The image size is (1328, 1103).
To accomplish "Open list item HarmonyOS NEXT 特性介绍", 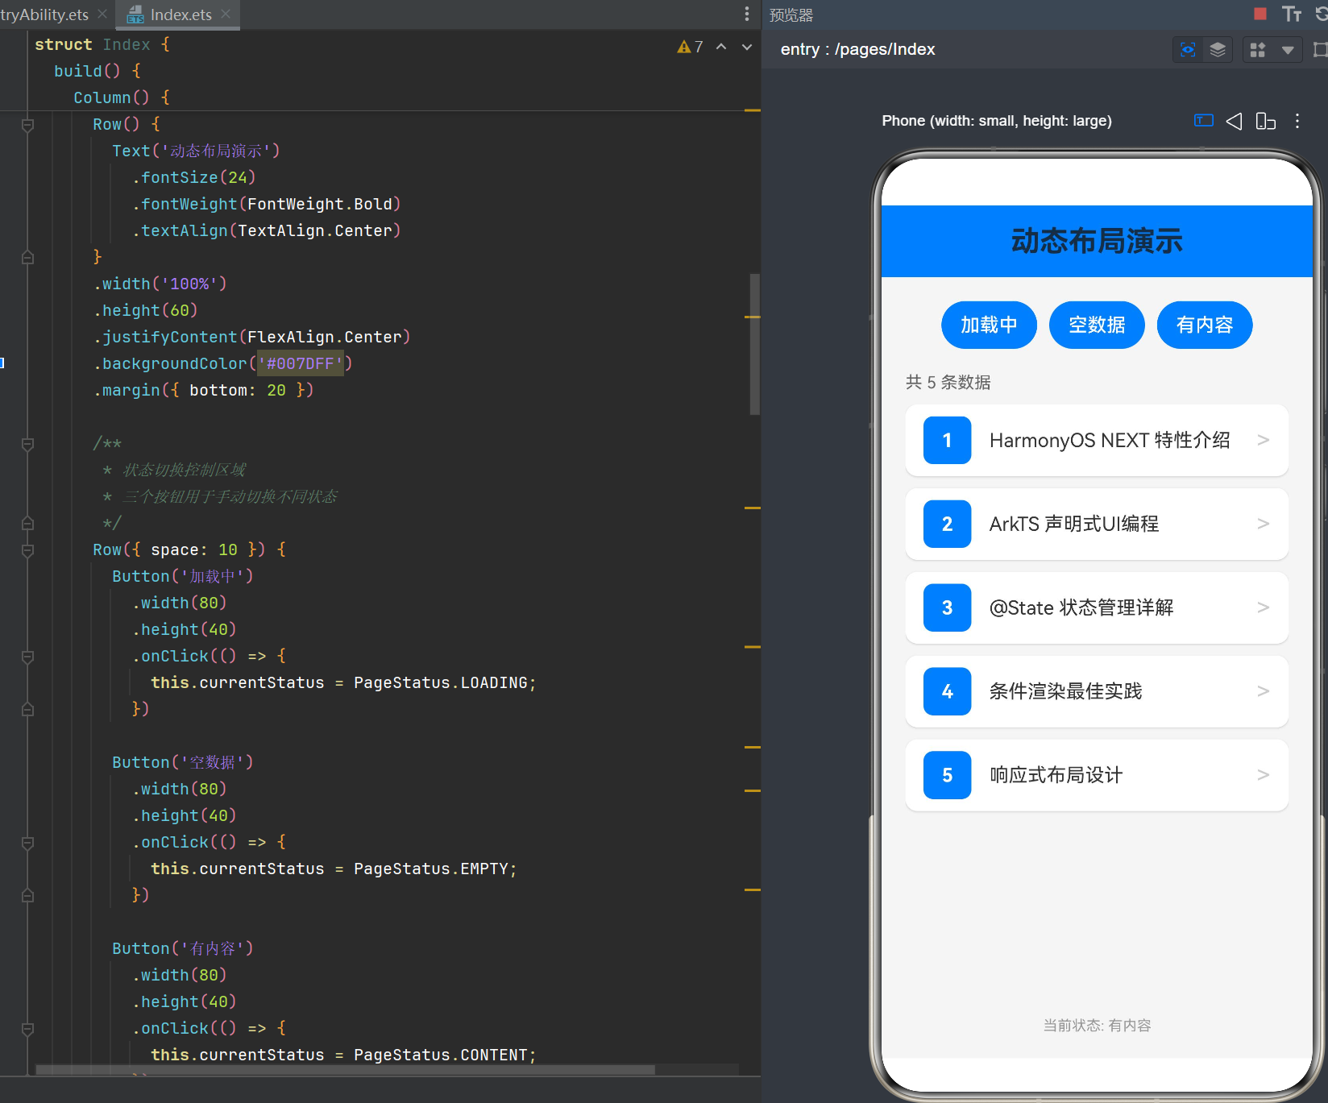I will click(x=1097, y=440).
